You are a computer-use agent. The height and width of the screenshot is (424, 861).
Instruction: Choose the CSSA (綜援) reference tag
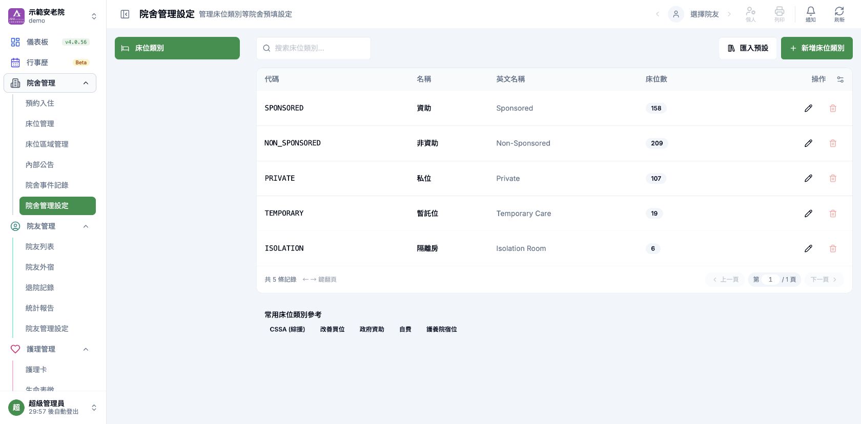coord(288,329)
